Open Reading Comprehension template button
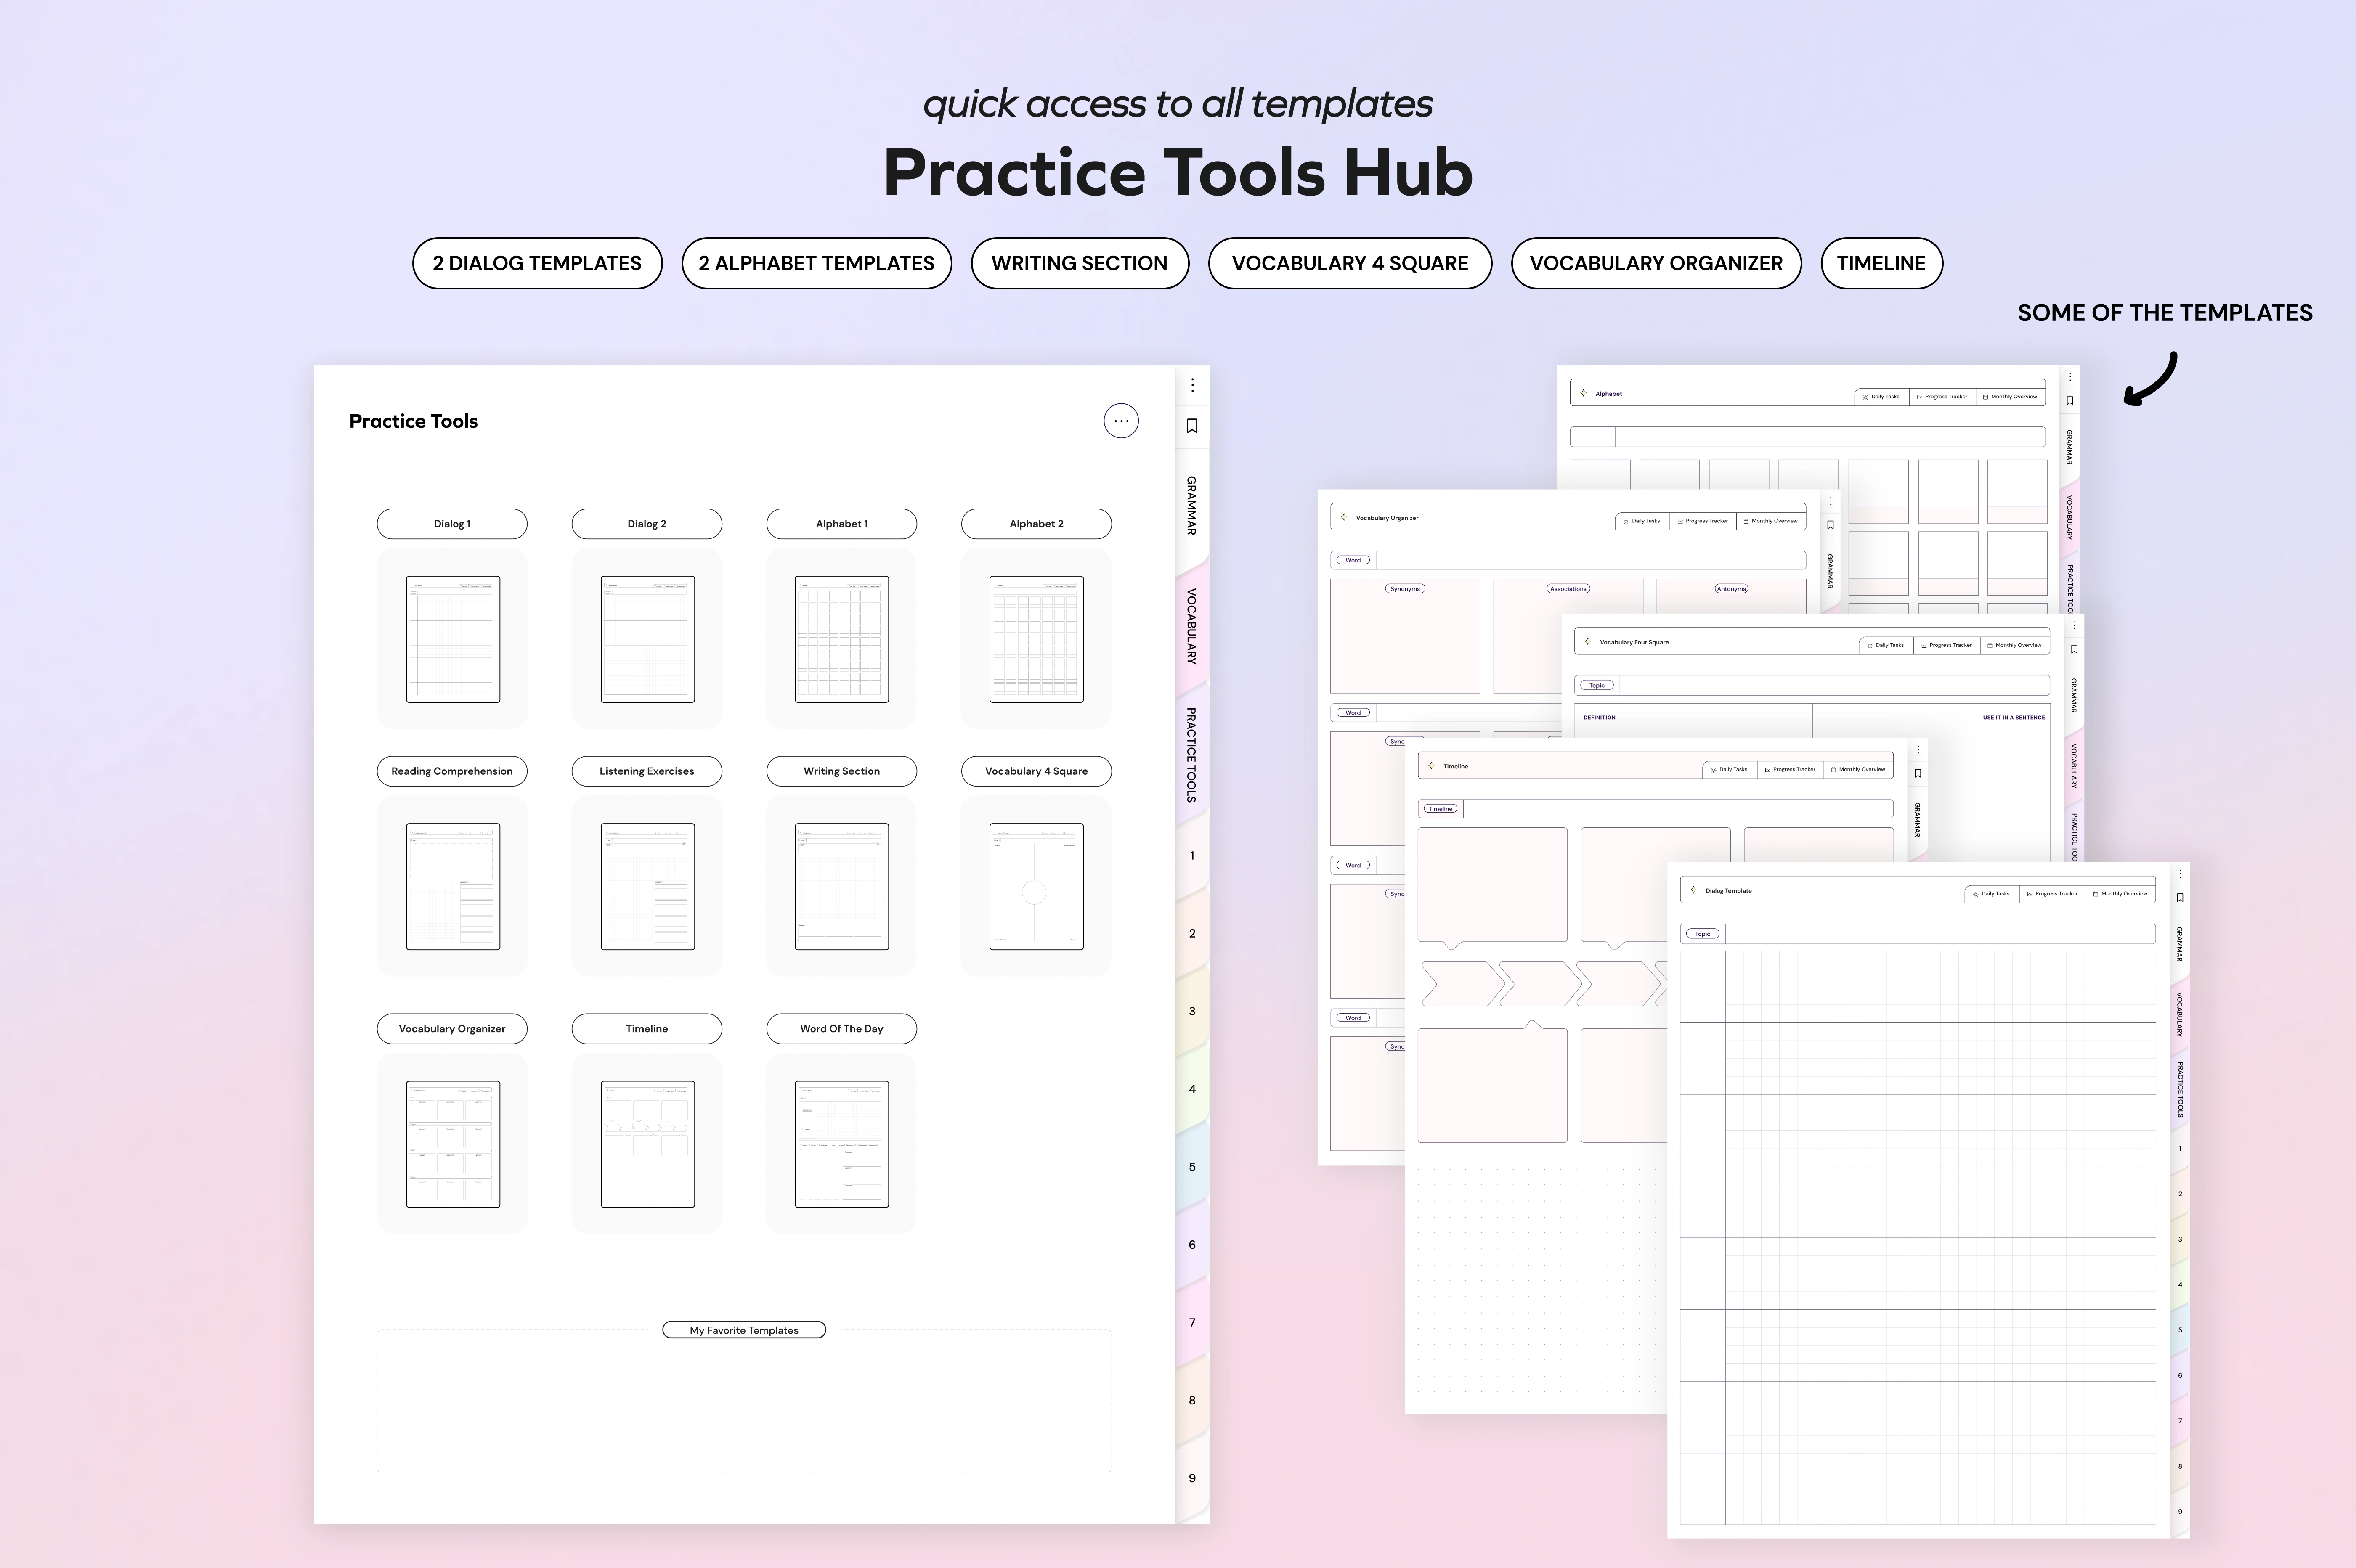 452,771
